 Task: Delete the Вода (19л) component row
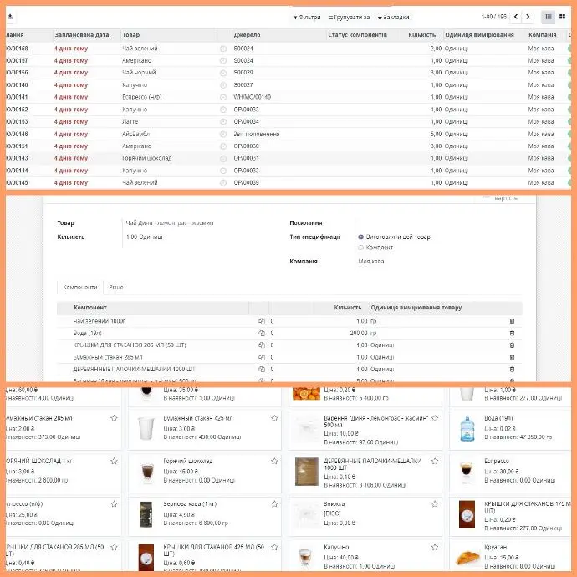(512, 333)
